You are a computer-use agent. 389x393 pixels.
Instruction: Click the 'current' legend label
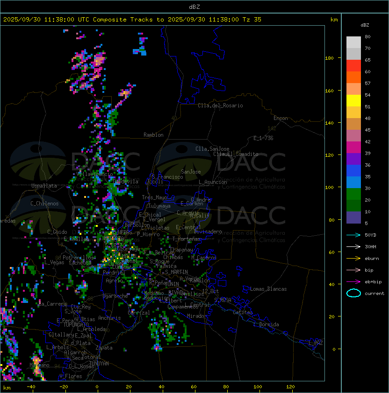tap(375, 293)
